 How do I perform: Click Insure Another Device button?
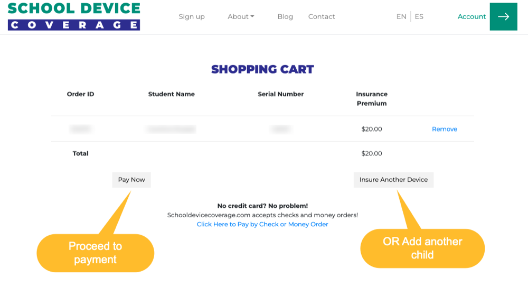(393, 180)
